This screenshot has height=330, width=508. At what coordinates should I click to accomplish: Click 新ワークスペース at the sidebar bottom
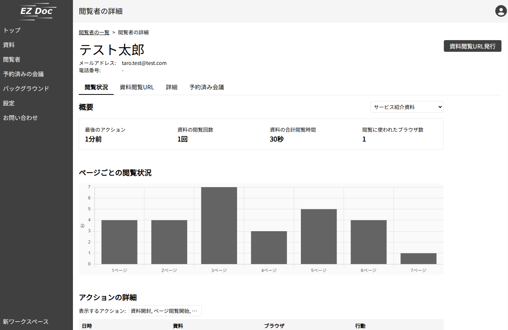click(x=26, y=322)
